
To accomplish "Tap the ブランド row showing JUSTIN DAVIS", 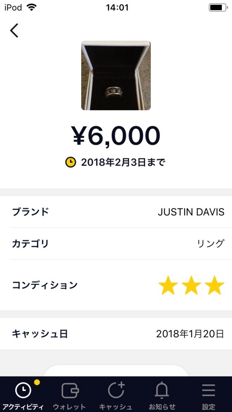I will click(116, 212).
